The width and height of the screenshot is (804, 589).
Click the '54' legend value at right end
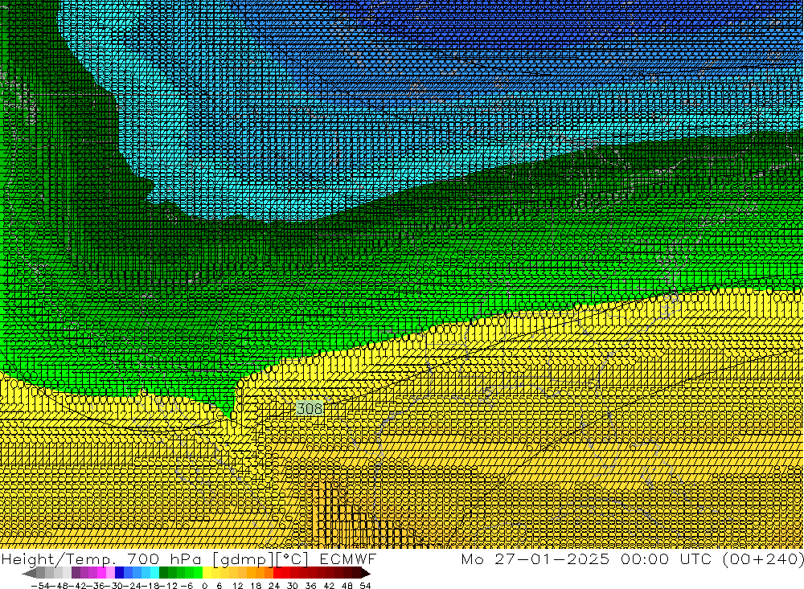click(x=365, y=586)
